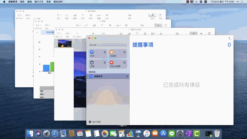Toggle the Format inspector in Numbers window

point(158,25)
